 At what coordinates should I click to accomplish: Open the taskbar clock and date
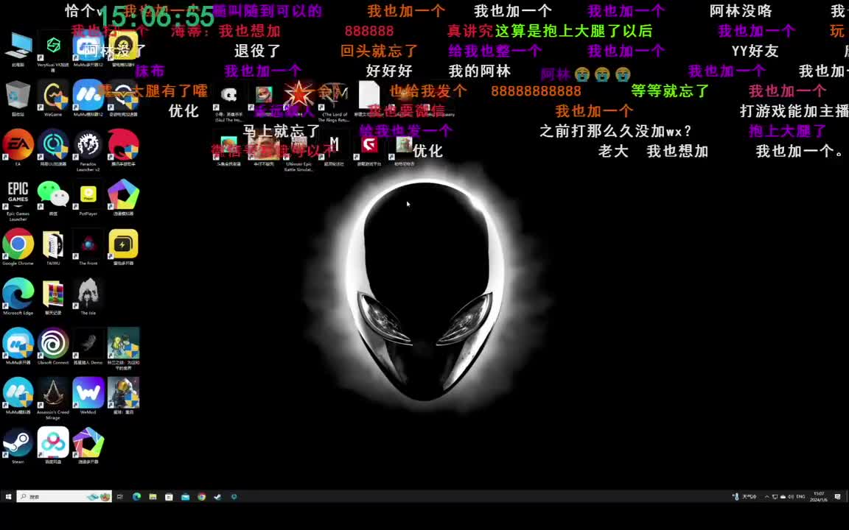click(819, 496)
